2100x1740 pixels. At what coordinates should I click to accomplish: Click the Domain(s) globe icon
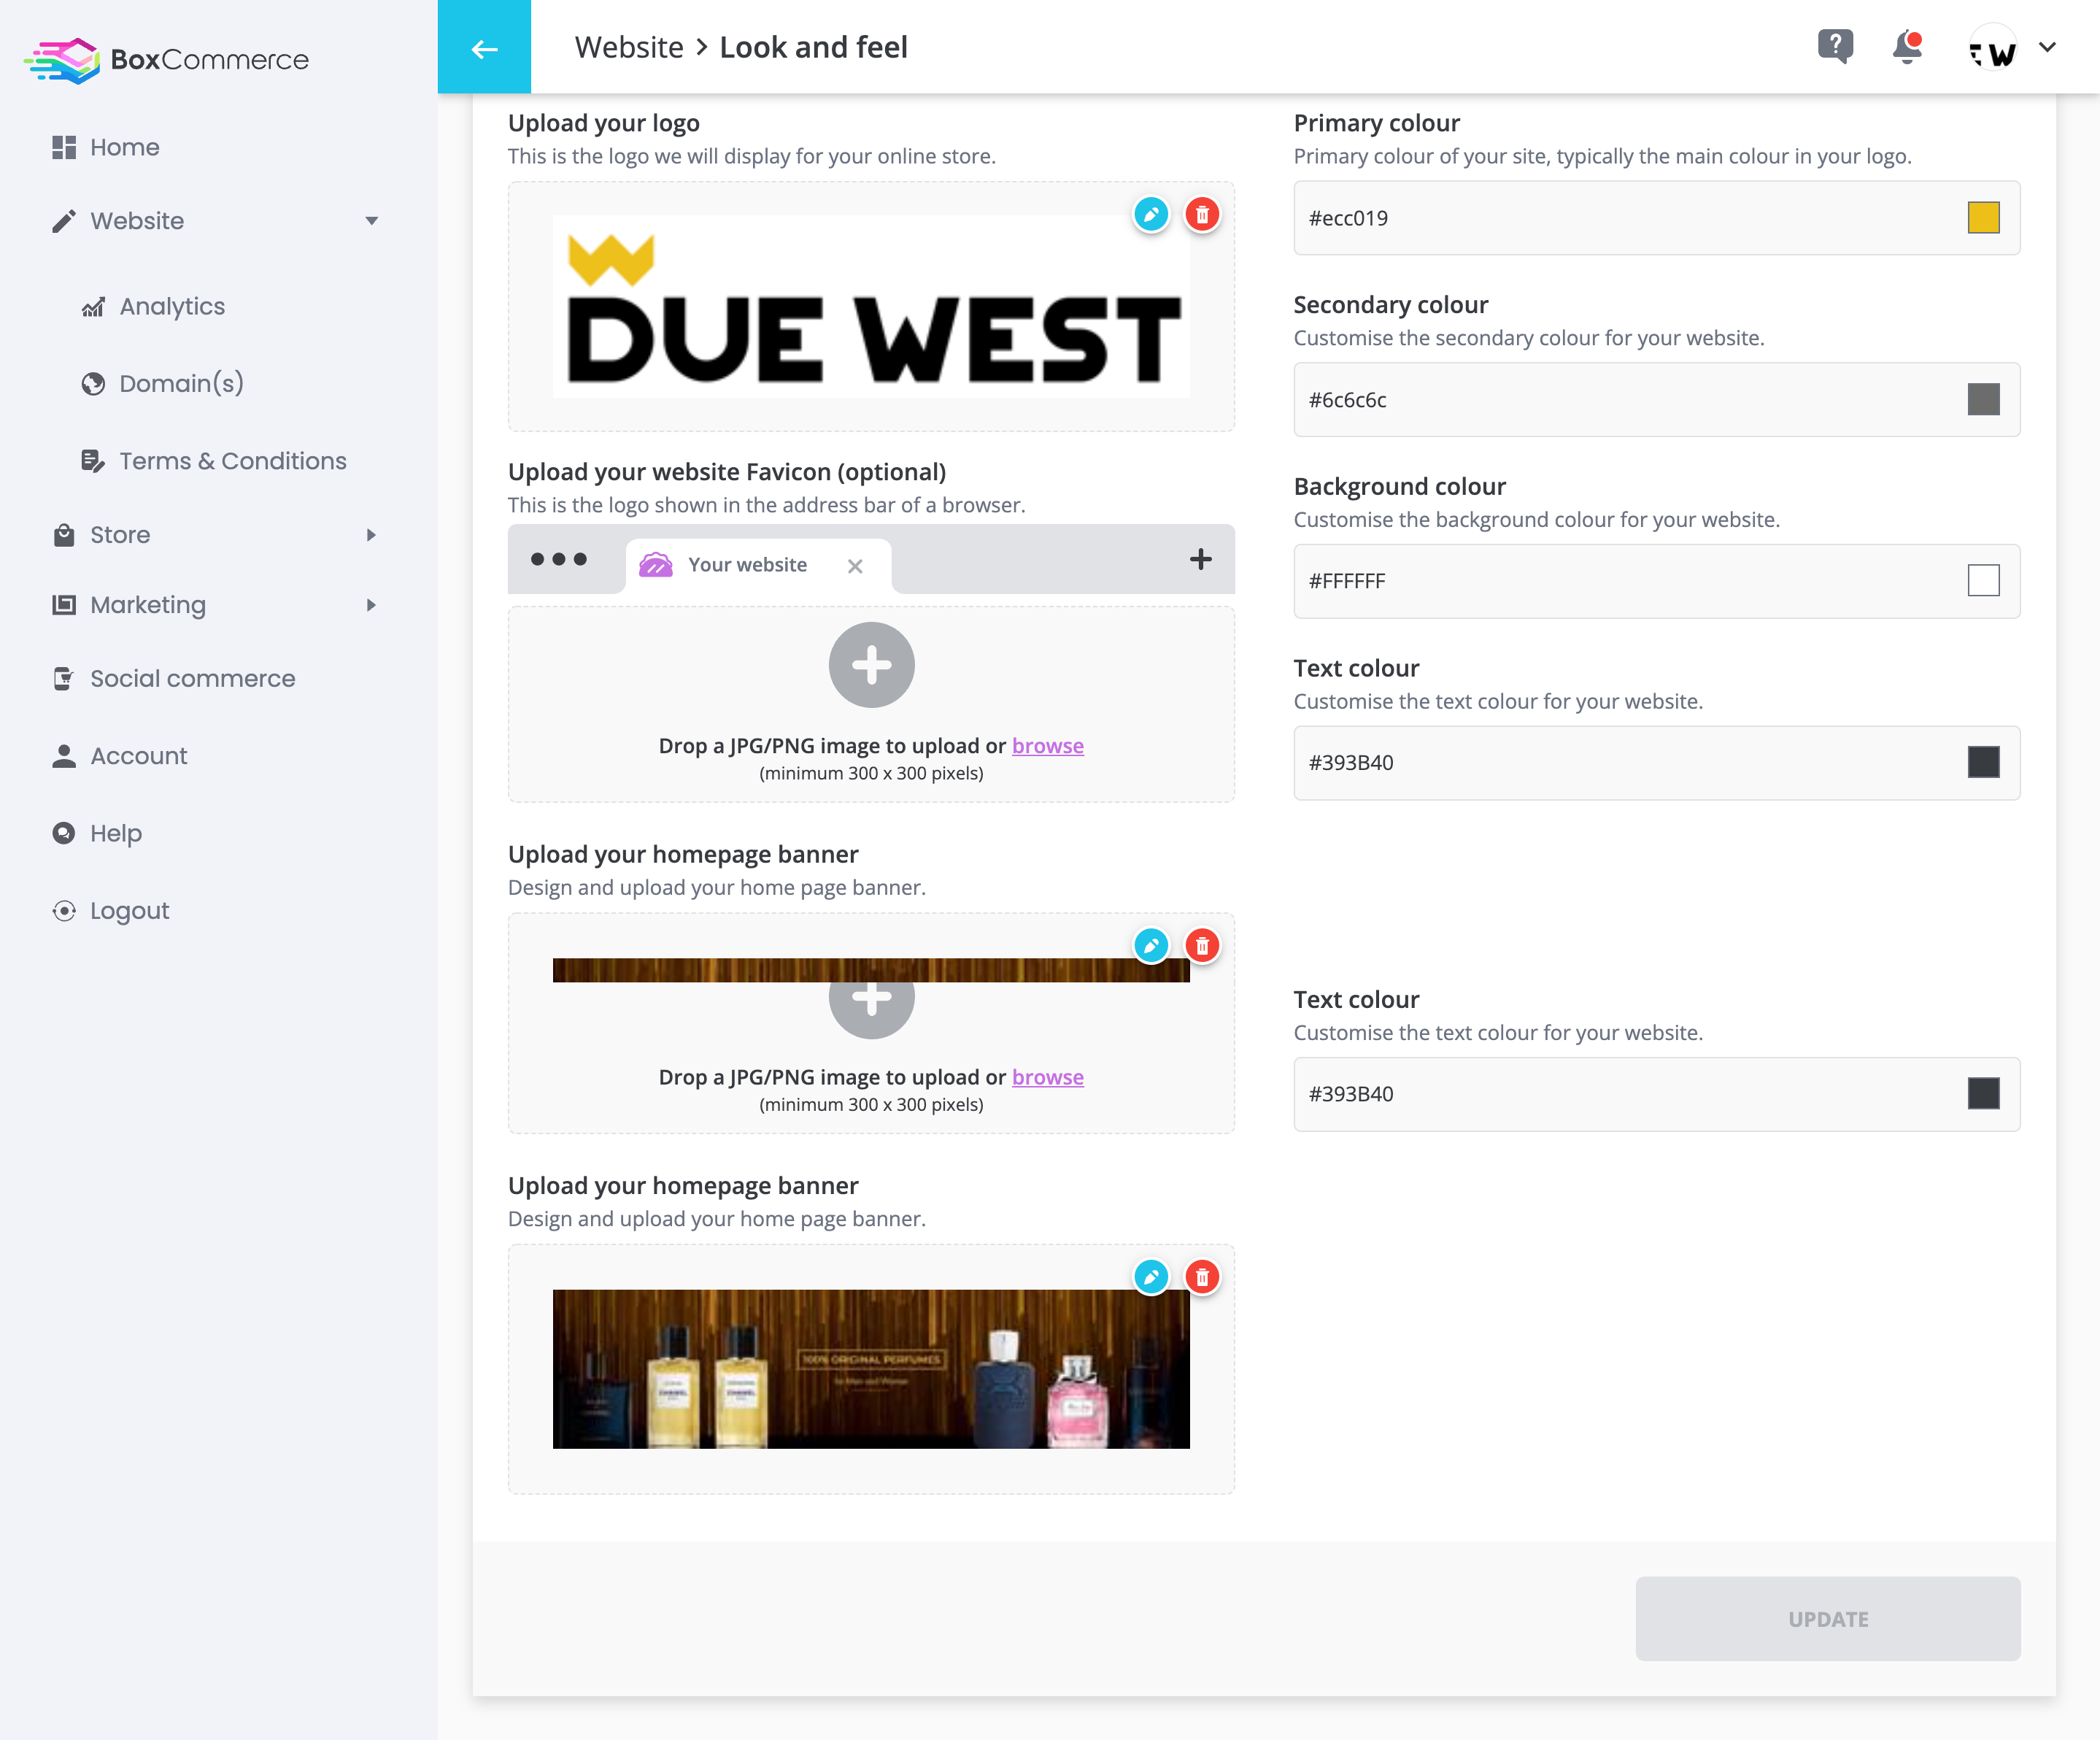(93, 383)
